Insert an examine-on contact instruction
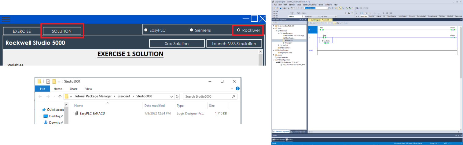The width and height of the screenshot is (463, 145). 374,13
